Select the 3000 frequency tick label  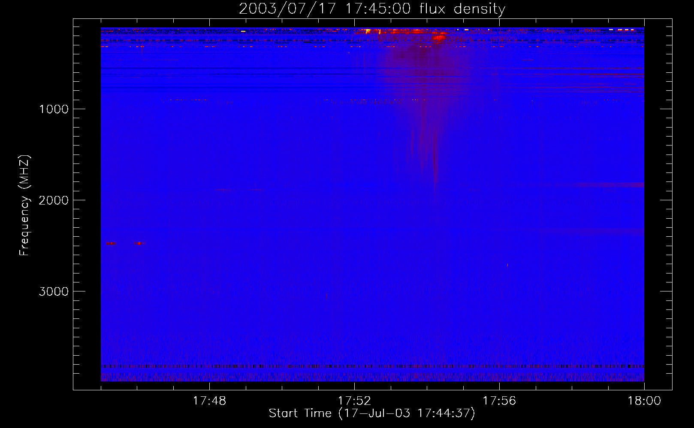click(54, 291)
